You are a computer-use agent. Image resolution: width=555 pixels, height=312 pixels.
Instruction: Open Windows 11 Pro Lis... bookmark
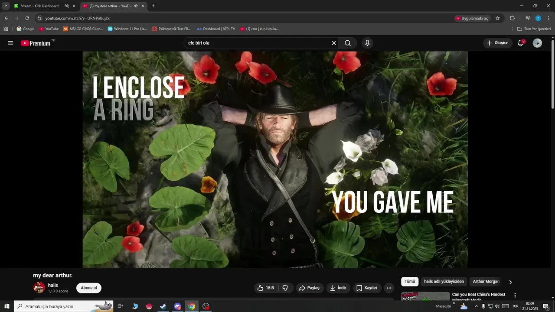[x=127, y=29]
